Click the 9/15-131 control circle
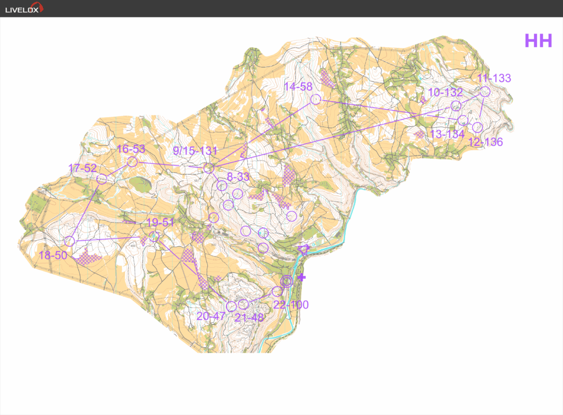Image resolution: width=563 pixels, height=415 pixels. click(x=208, y=168)
